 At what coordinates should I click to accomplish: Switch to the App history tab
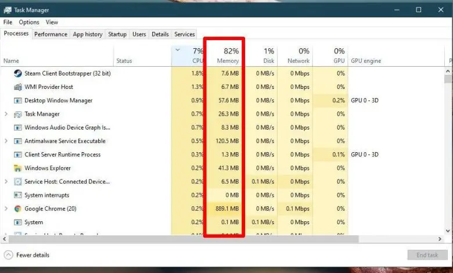(x=88, y=34)
